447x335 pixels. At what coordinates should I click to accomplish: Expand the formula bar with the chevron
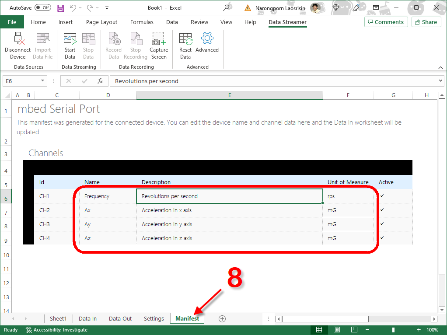(441, 80)
